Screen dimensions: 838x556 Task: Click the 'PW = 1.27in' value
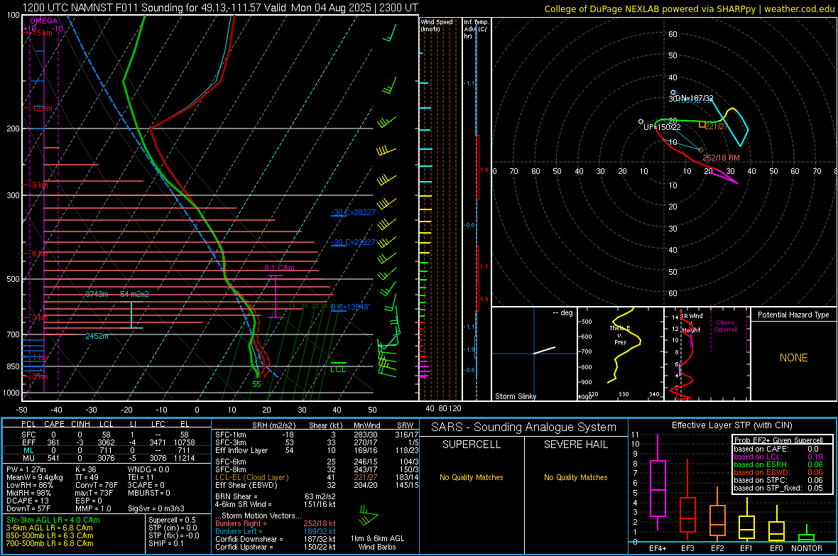pyautogui.click(x=28, y=469)
